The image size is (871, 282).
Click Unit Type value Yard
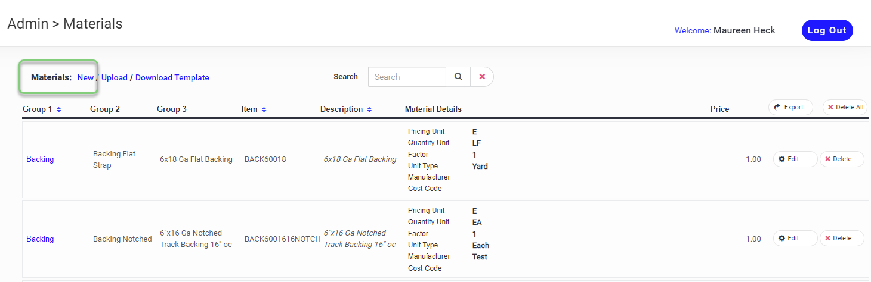point(480,167)
